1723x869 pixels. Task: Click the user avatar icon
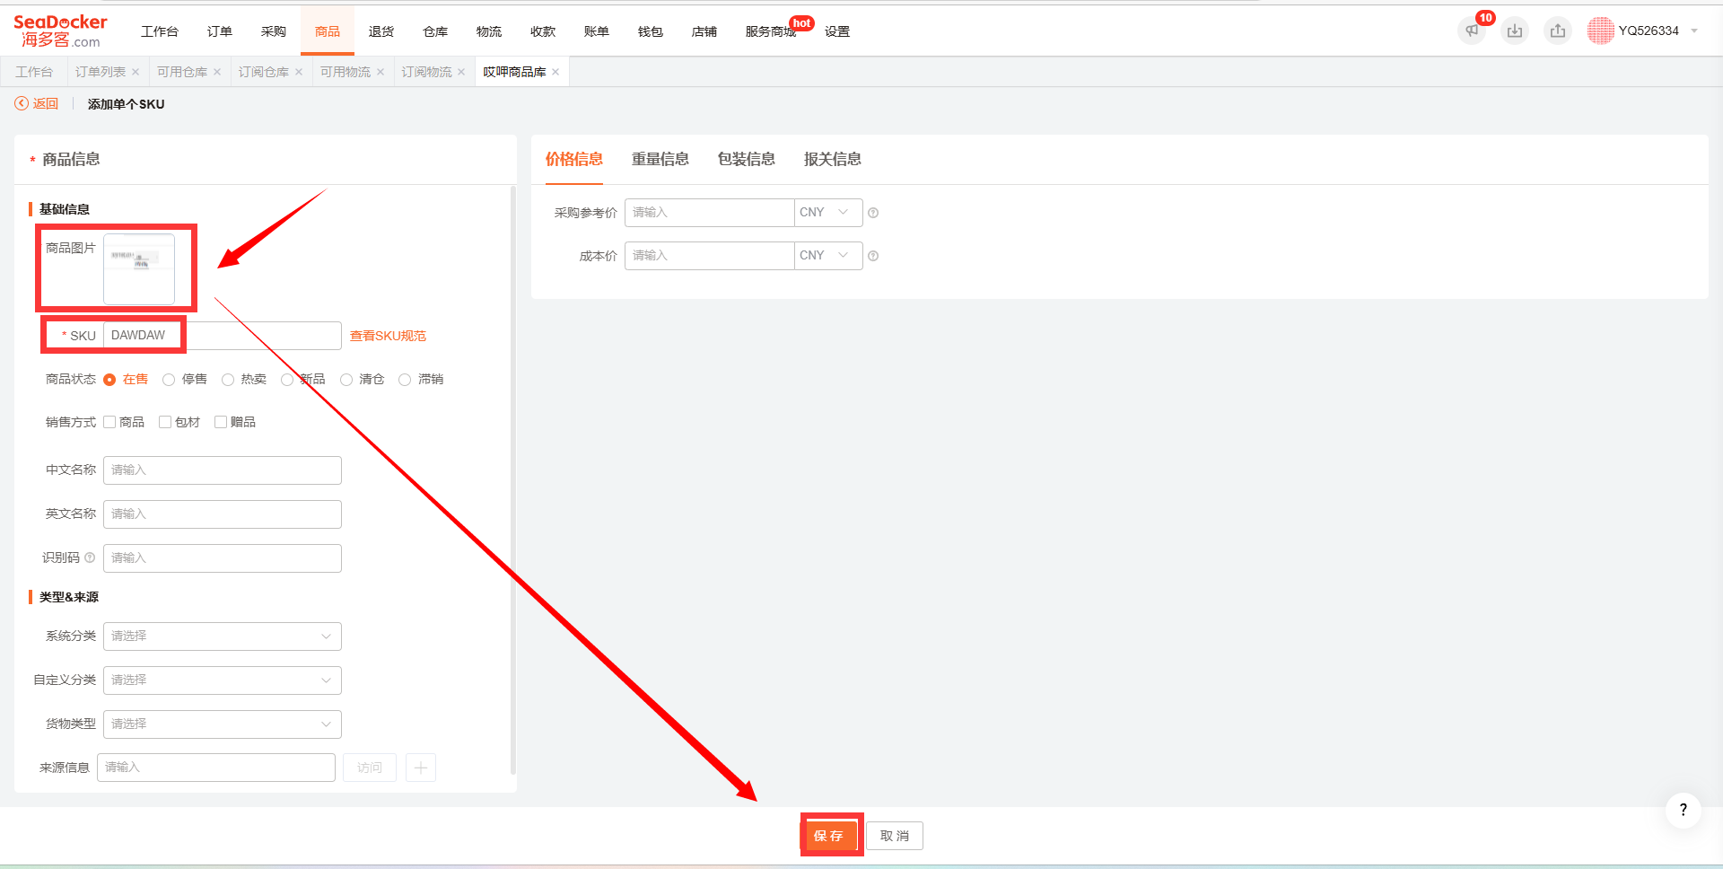[1600, 31]
